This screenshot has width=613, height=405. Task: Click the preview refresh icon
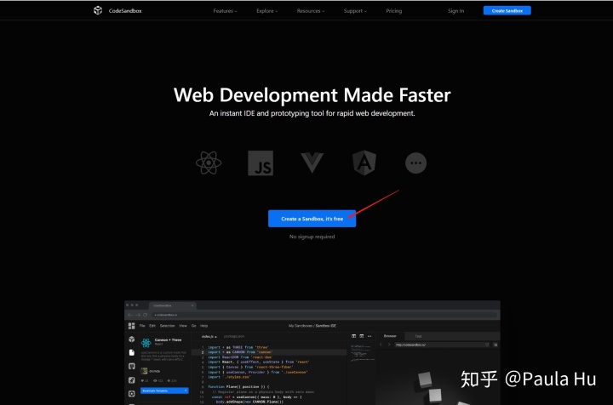[x=487, y=345]
